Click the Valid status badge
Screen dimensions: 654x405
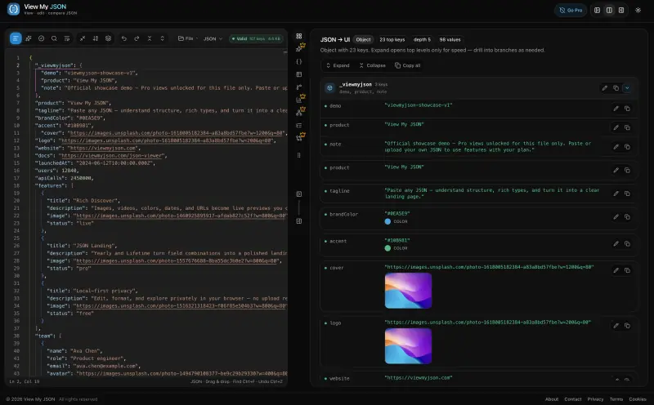[257, 38]
